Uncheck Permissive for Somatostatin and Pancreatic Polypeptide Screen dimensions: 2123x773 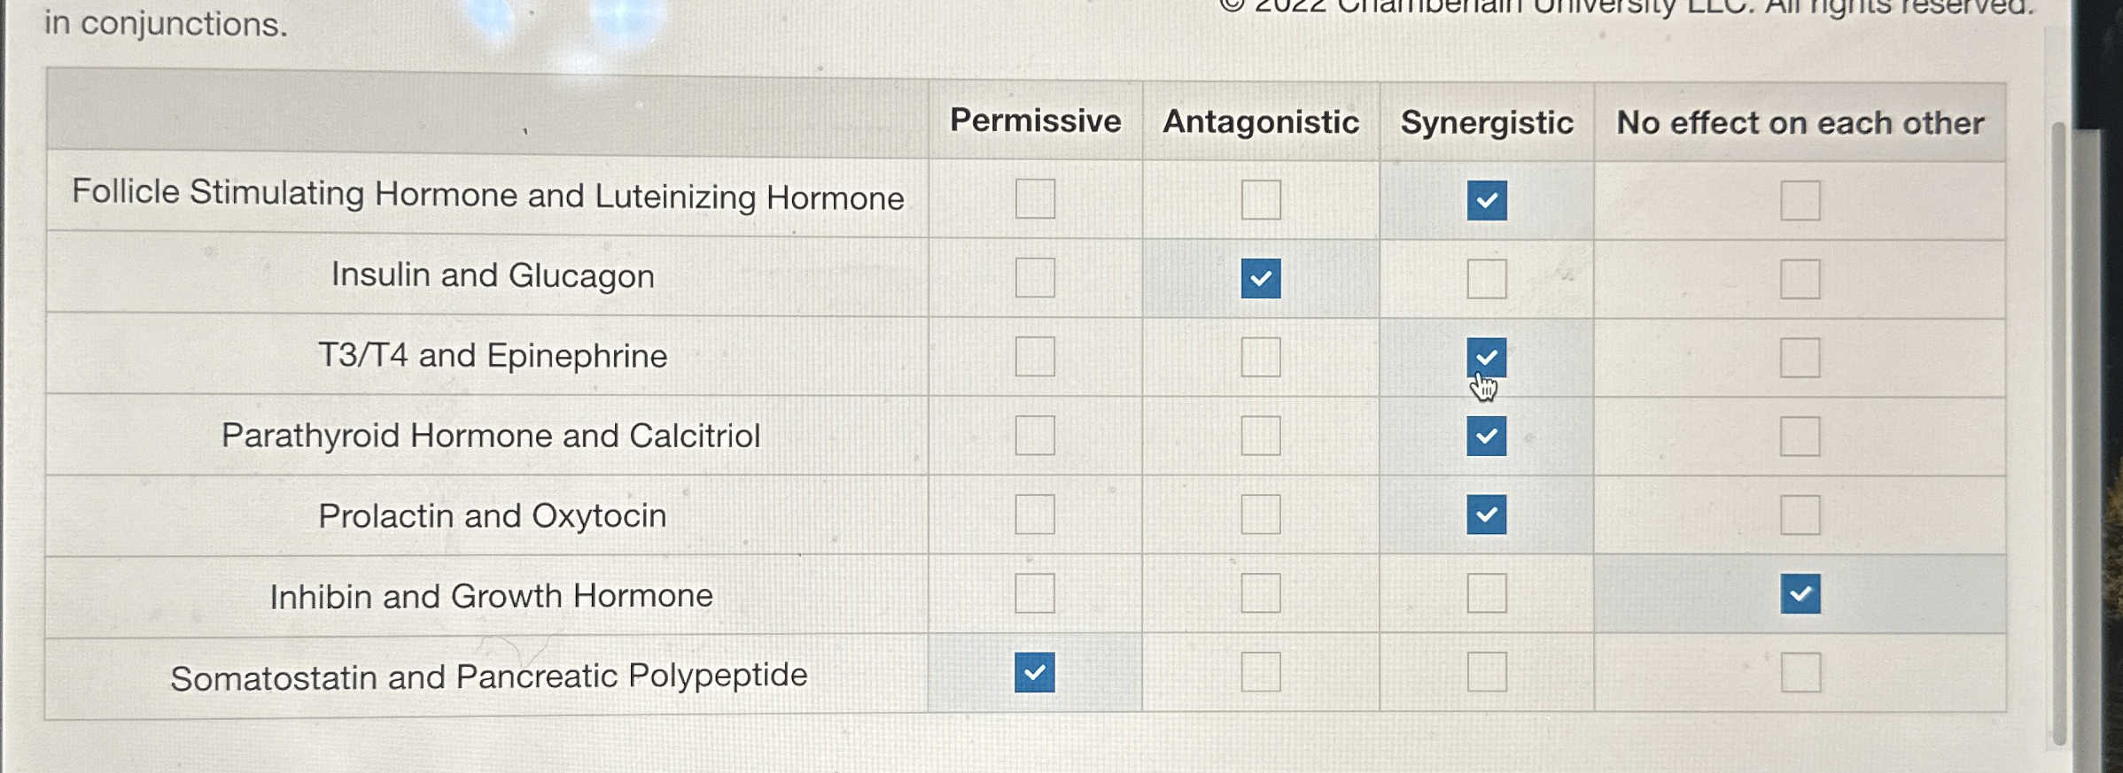coord(1035,672)
